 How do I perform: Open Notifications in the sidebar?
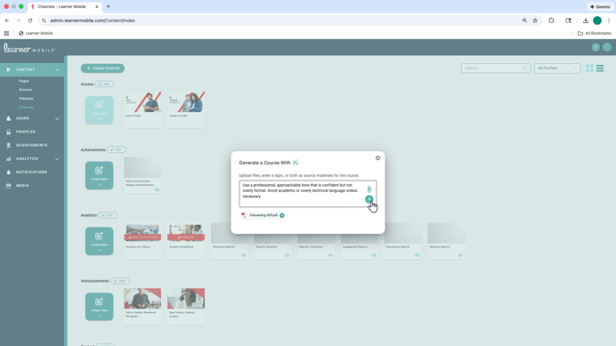point(32,172)
